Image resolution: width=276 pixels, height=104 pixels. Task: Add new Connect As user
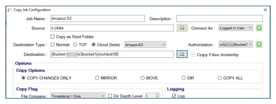(259, 28)
